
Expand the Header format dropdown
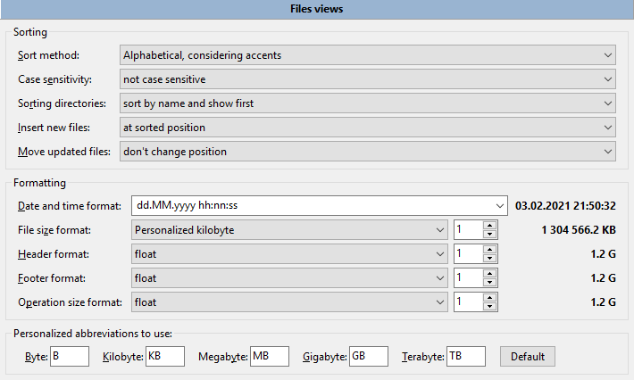tap(288, 254)
